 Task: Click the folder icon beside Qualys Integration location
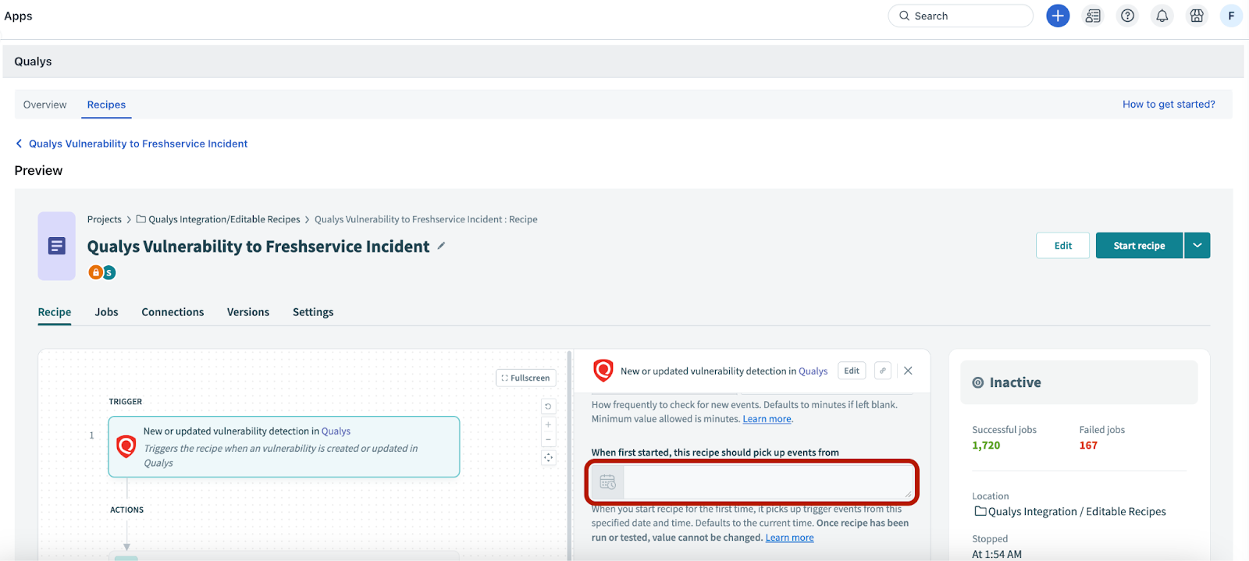[x=980, y=512]
